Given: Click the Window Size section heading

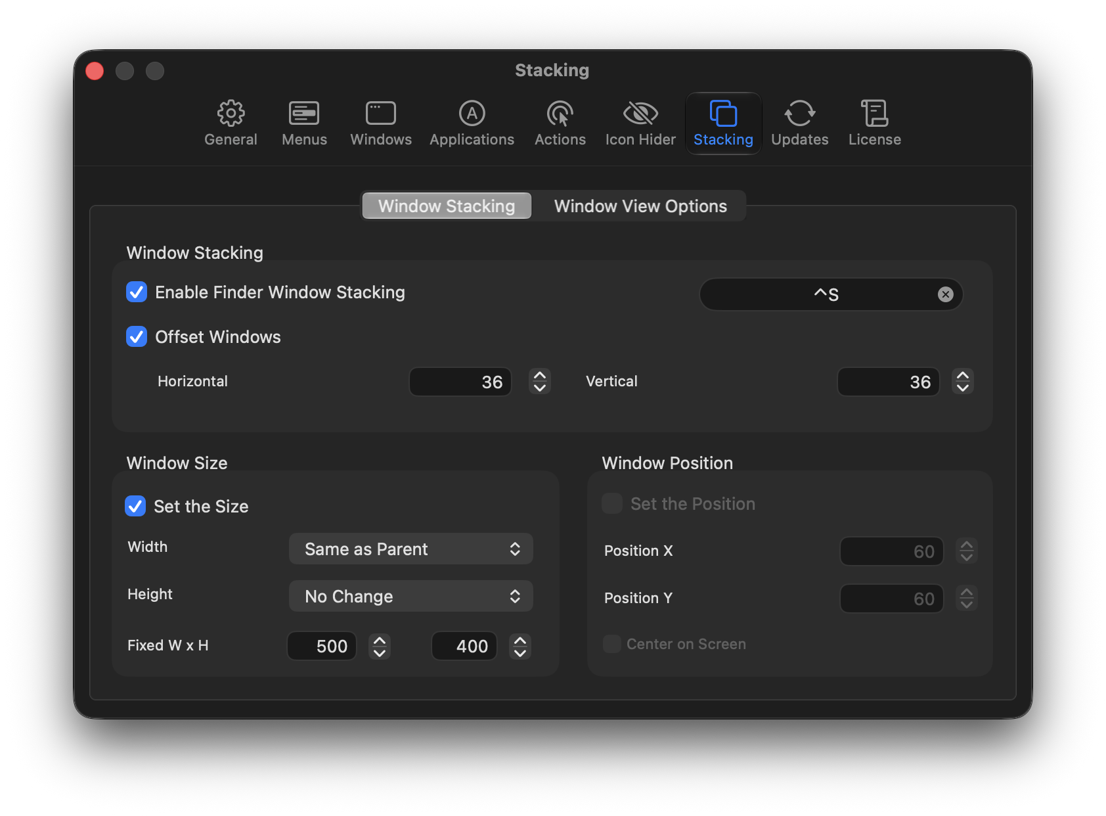Looking at the screenshot, I should click(177, 463).
